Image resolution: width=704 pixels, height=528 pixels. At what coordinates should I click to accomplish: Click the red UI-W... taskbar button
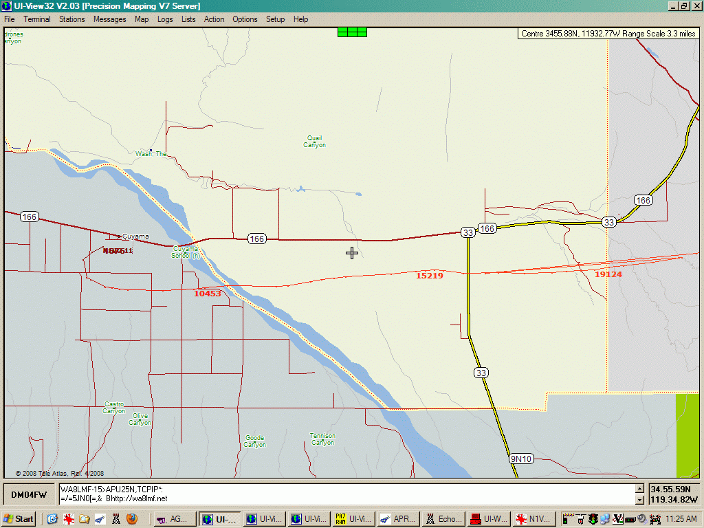click(x=487, y=519)
